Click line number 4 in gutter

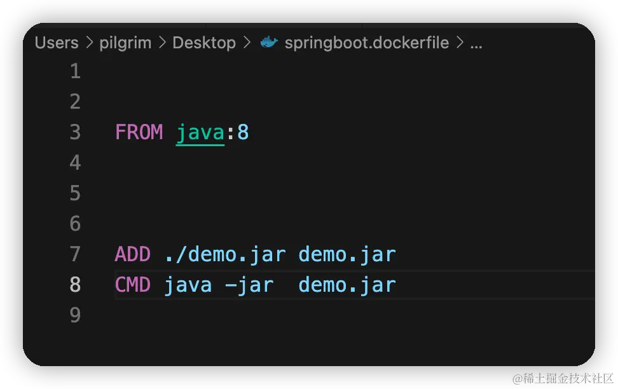75,162
